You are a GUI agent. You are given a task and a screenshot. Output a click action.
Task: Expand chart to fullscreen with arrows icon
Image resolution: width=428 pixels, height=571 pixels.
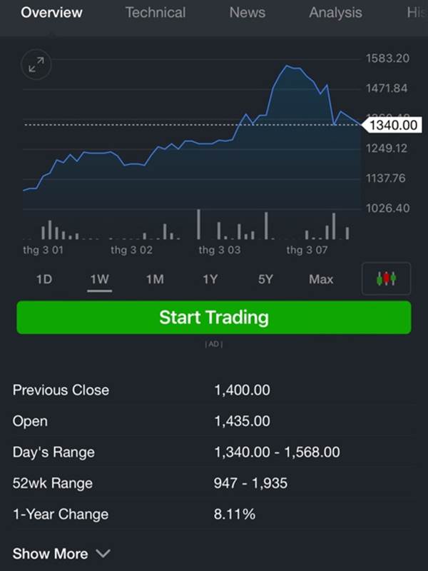pos(36,65)
